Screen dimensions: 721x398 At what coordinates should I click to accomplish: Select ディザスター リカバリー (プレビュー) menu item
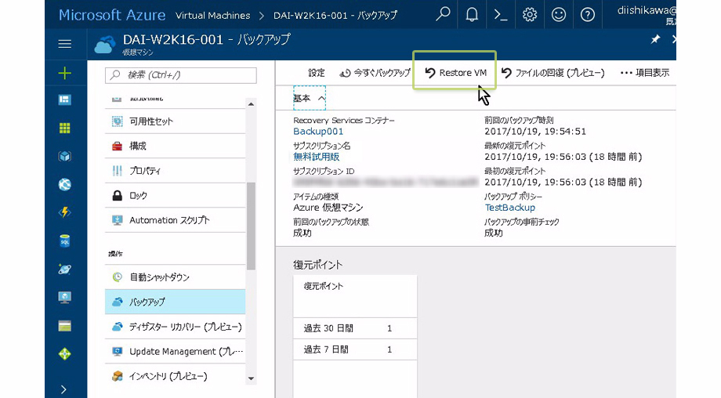pyautogui.click(x=176, y=327)
